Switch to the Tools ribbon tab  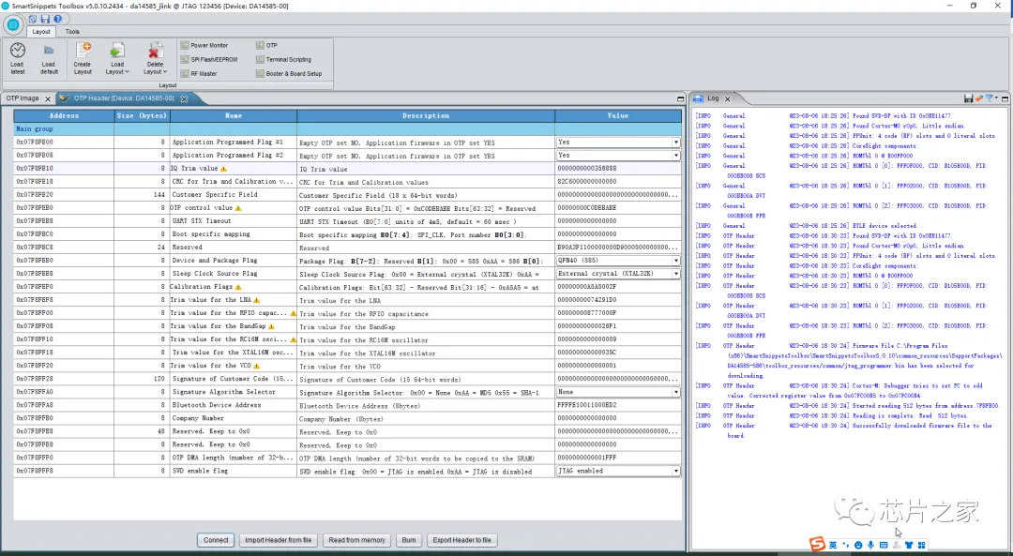(x=72, y=32)
